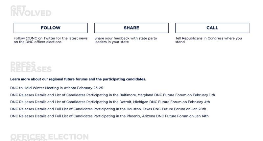This screenshot has height=141, width=263.
Task: Open the Detroit, Michigan Future Forum release
Action: (x=110, y=102)
